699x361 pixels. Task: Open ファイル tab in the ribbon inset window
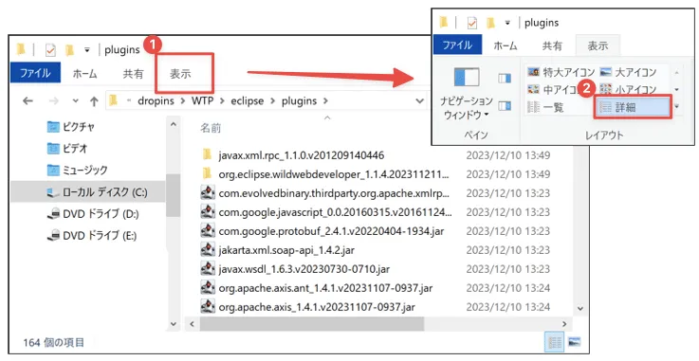pyautogui.click(x=457, y=45)
